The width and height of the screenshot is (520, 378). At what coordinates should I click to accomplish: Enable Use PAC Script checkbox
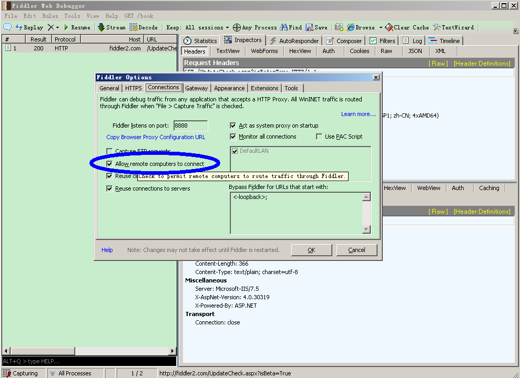tap(319, 136)
